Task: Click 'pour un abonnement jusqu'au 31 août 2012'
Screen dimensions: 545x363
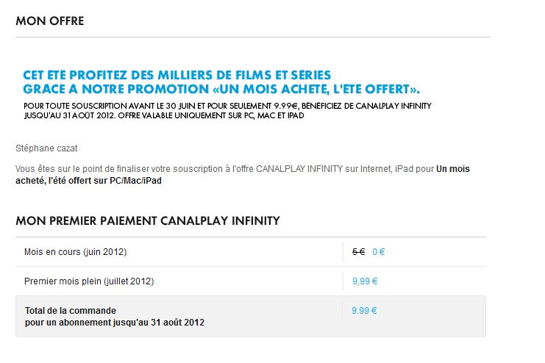Action: point(115,323)
